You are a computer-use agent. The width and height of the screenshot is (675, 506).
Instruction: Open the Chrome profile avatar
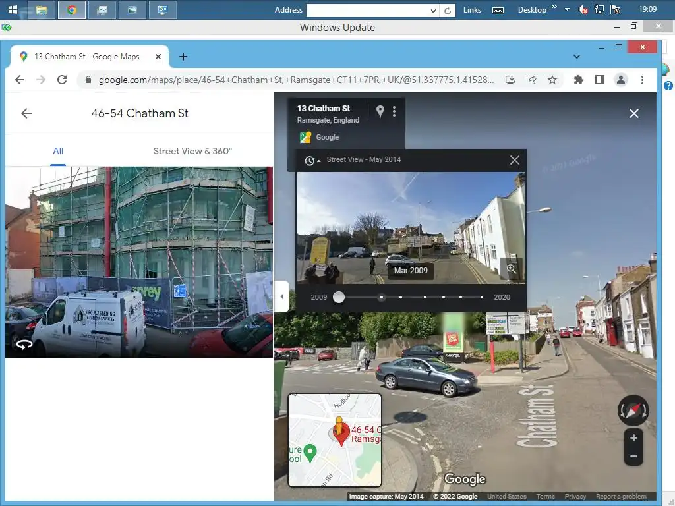tap(621, 80)
